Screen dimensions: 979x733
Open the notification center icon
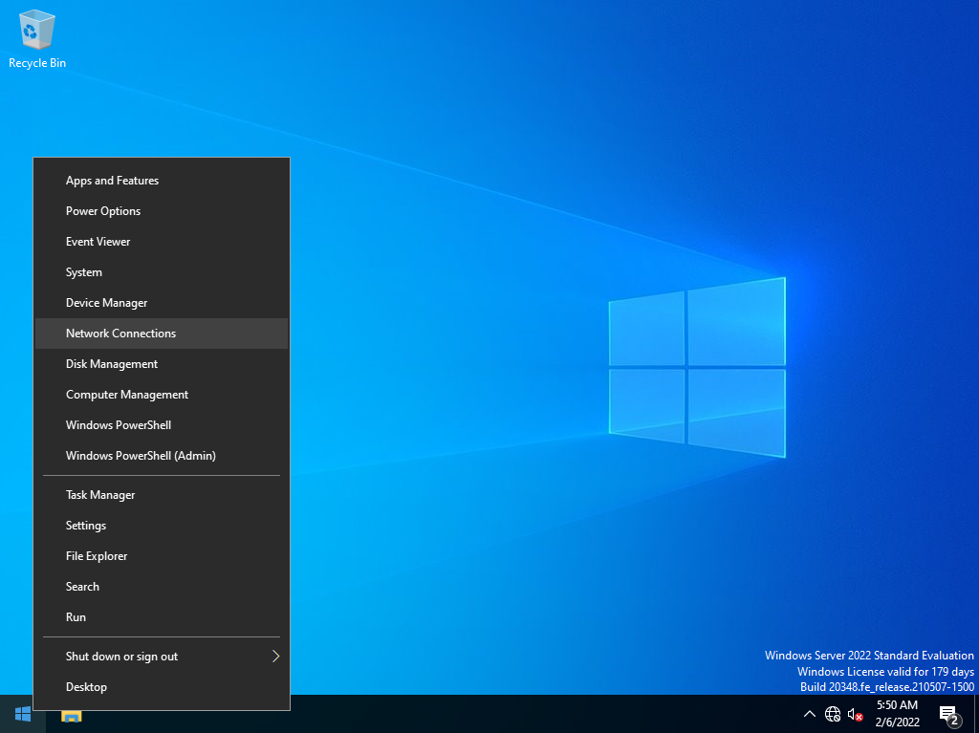[x=949, y=715]
